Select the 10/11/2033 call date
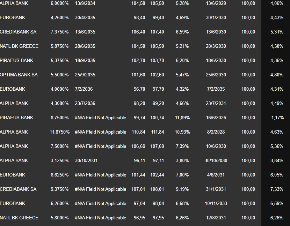Viewport: 290px width, 226px height. 216,204
